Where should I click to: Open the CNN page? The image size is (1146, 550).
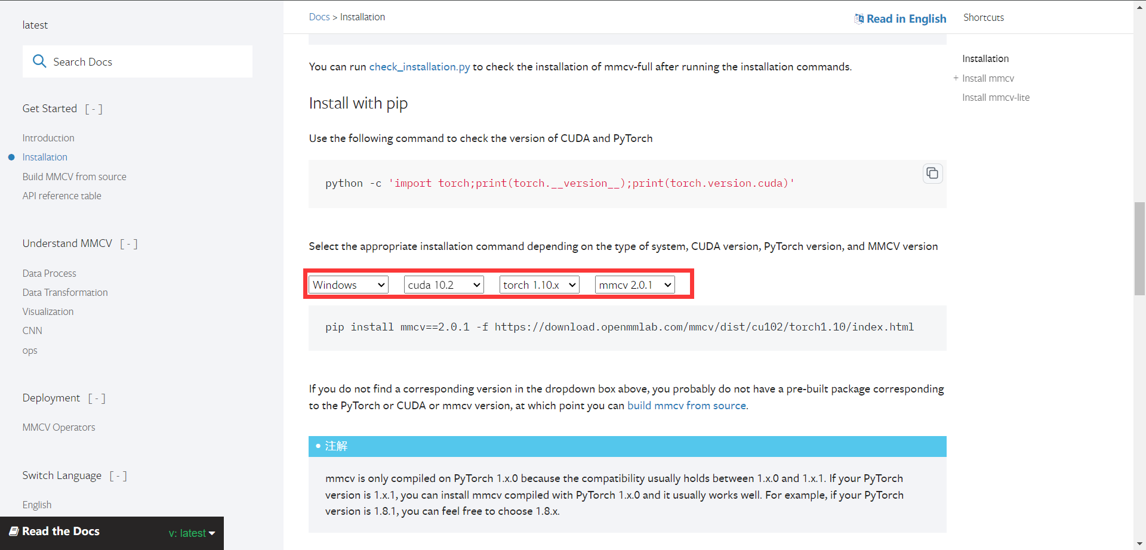point(32,330)
